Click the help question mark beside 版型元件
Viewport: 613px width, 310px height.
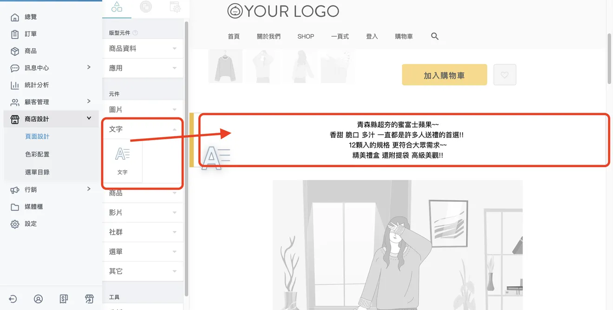[x=135, y=33]
